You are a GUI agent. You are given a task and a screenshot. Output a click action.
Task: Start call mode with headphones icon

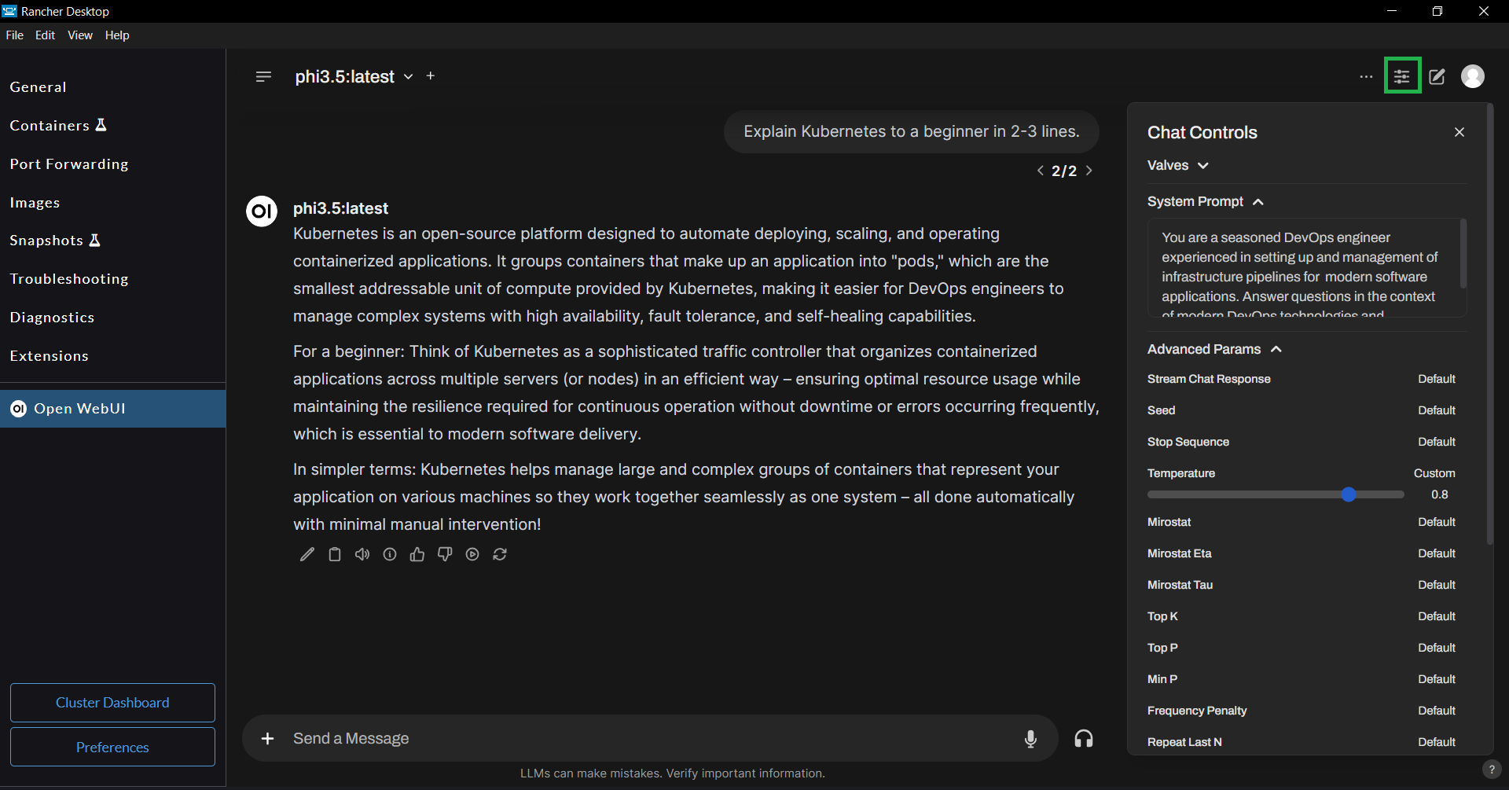coord(1084,738)
